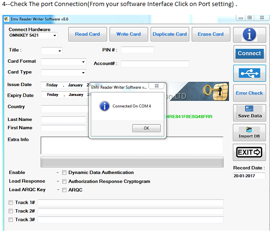Tick the Track 1# checkbox
This screenshot has height=233, width=273.
11,202
